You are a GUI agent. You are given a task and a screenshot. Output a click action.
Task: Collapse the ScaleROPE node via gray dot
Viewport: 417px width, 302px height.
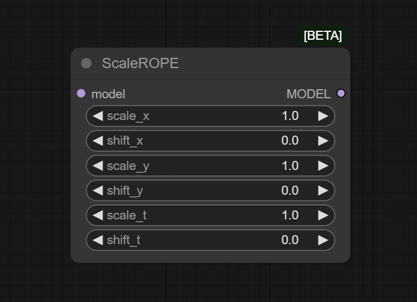[x=86, y=63]
